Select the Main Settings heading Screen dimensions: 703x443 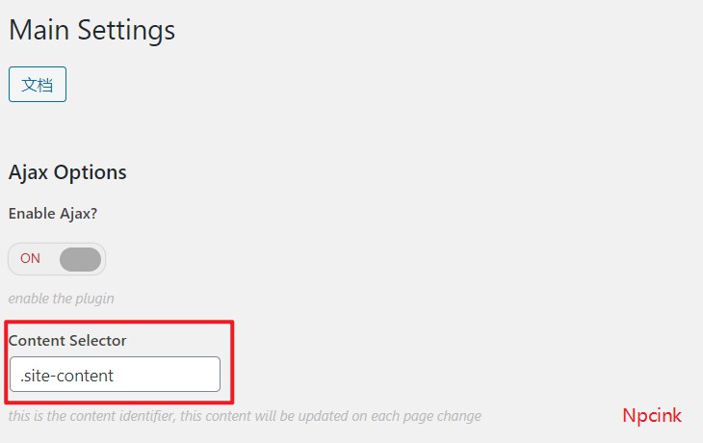click(x=91, y=30)
